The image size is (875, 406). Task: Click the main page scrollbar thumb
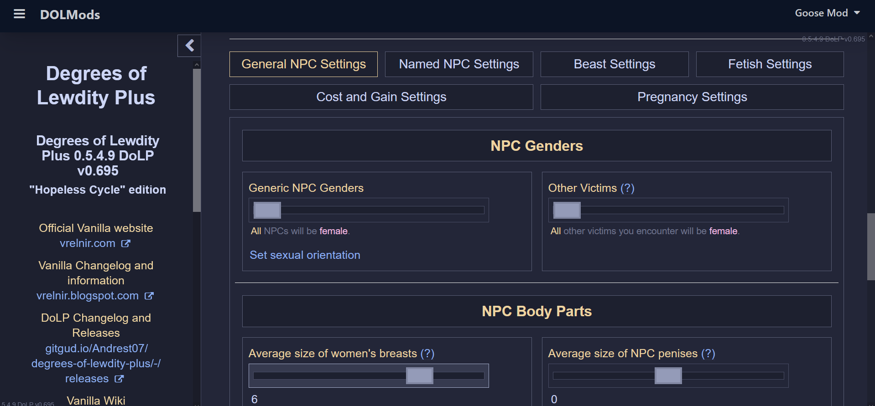point(871,247)
